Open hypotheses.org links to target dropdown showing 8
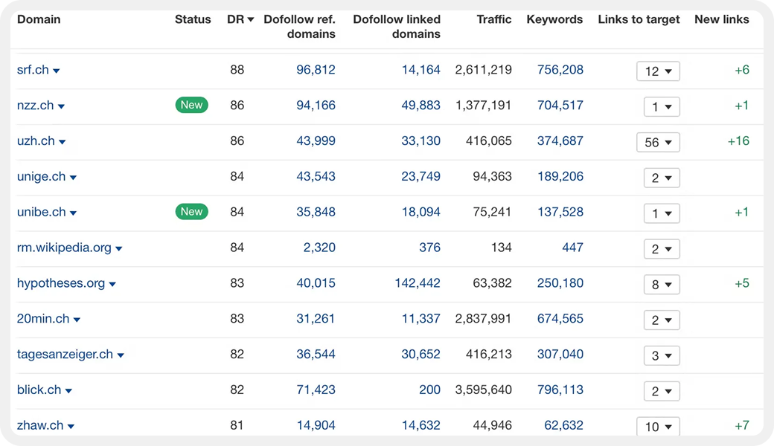 662,285
